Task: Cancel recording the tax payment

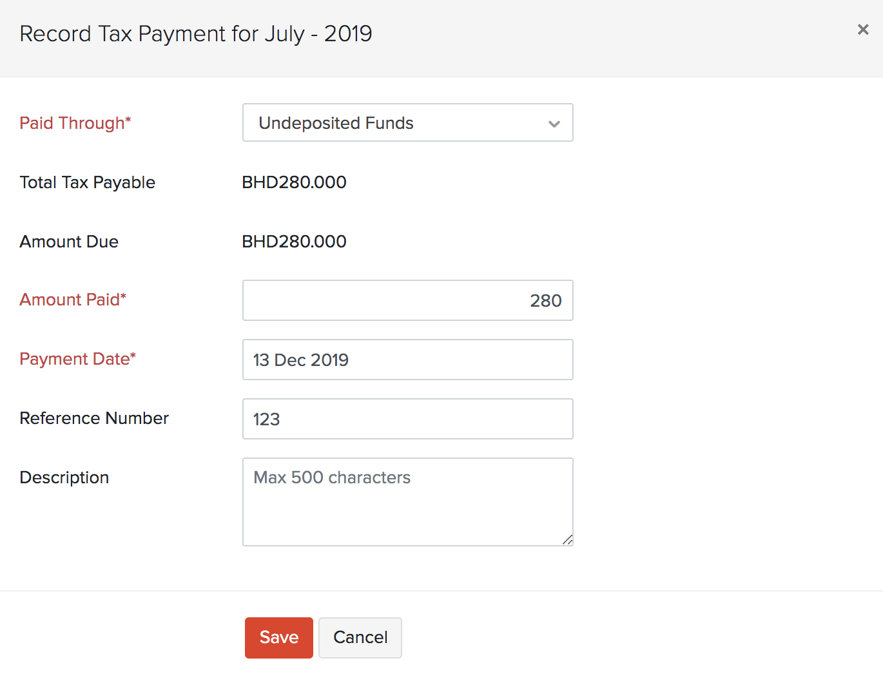Action: click(x=360, y=637)
